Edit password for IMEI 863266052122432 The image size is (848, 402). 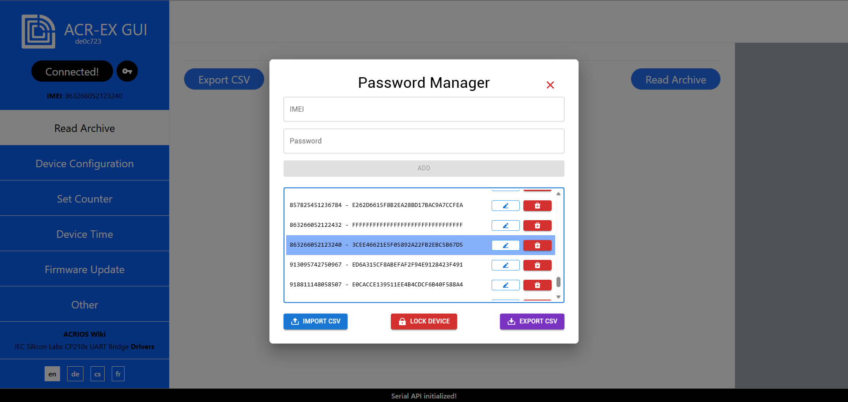pyautogui.click(x=505, y=225)
